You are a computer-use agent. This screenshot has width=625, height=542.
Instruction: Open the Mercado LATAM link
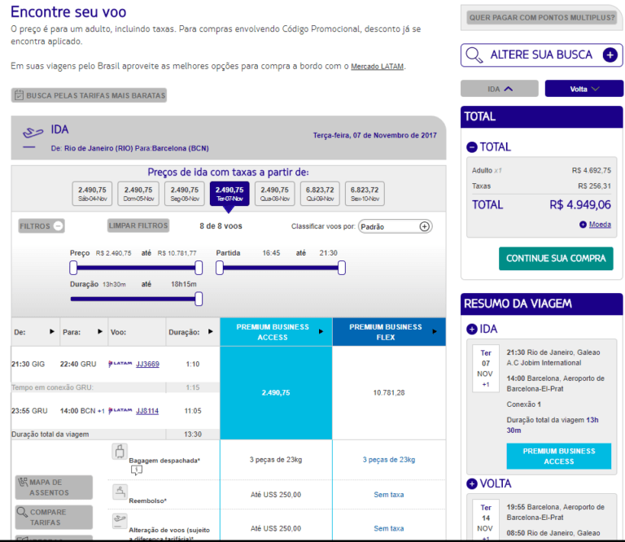coord(377,67)
